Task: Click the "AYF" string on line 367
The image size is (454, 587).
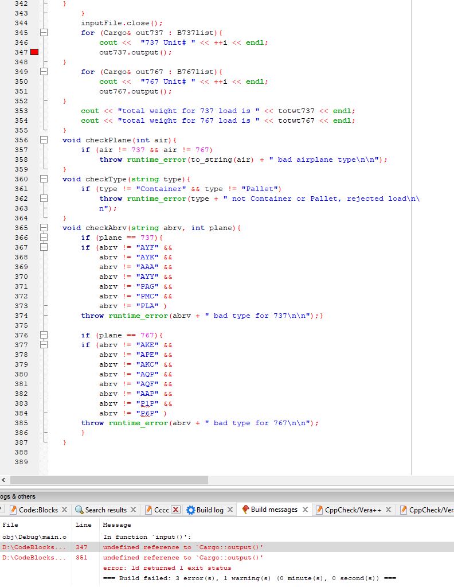Action: 147,247
